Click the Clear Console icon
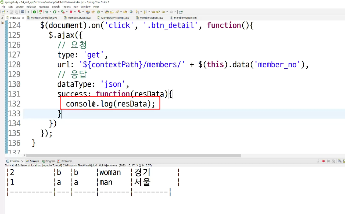345x214 pixels. coord(340,161)
